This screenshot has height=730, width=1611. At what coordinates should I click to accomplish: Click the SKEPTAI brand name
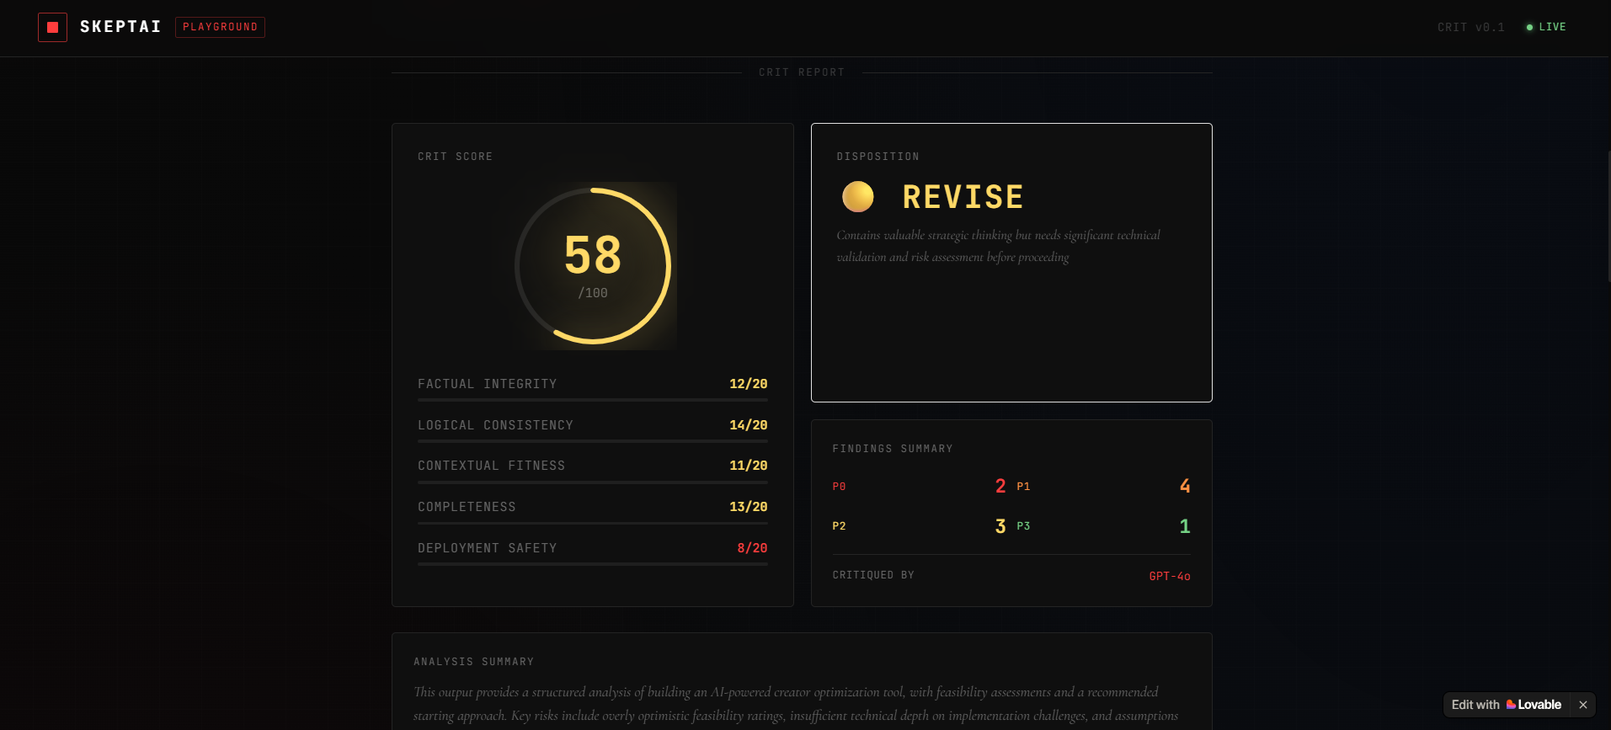120,27
